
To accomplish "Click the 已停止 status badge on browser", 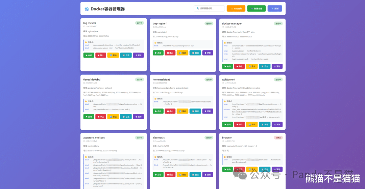I will point(278,138).
